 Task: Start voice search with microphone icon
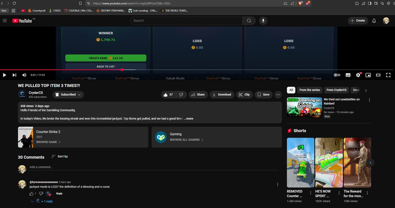point(263,20)
